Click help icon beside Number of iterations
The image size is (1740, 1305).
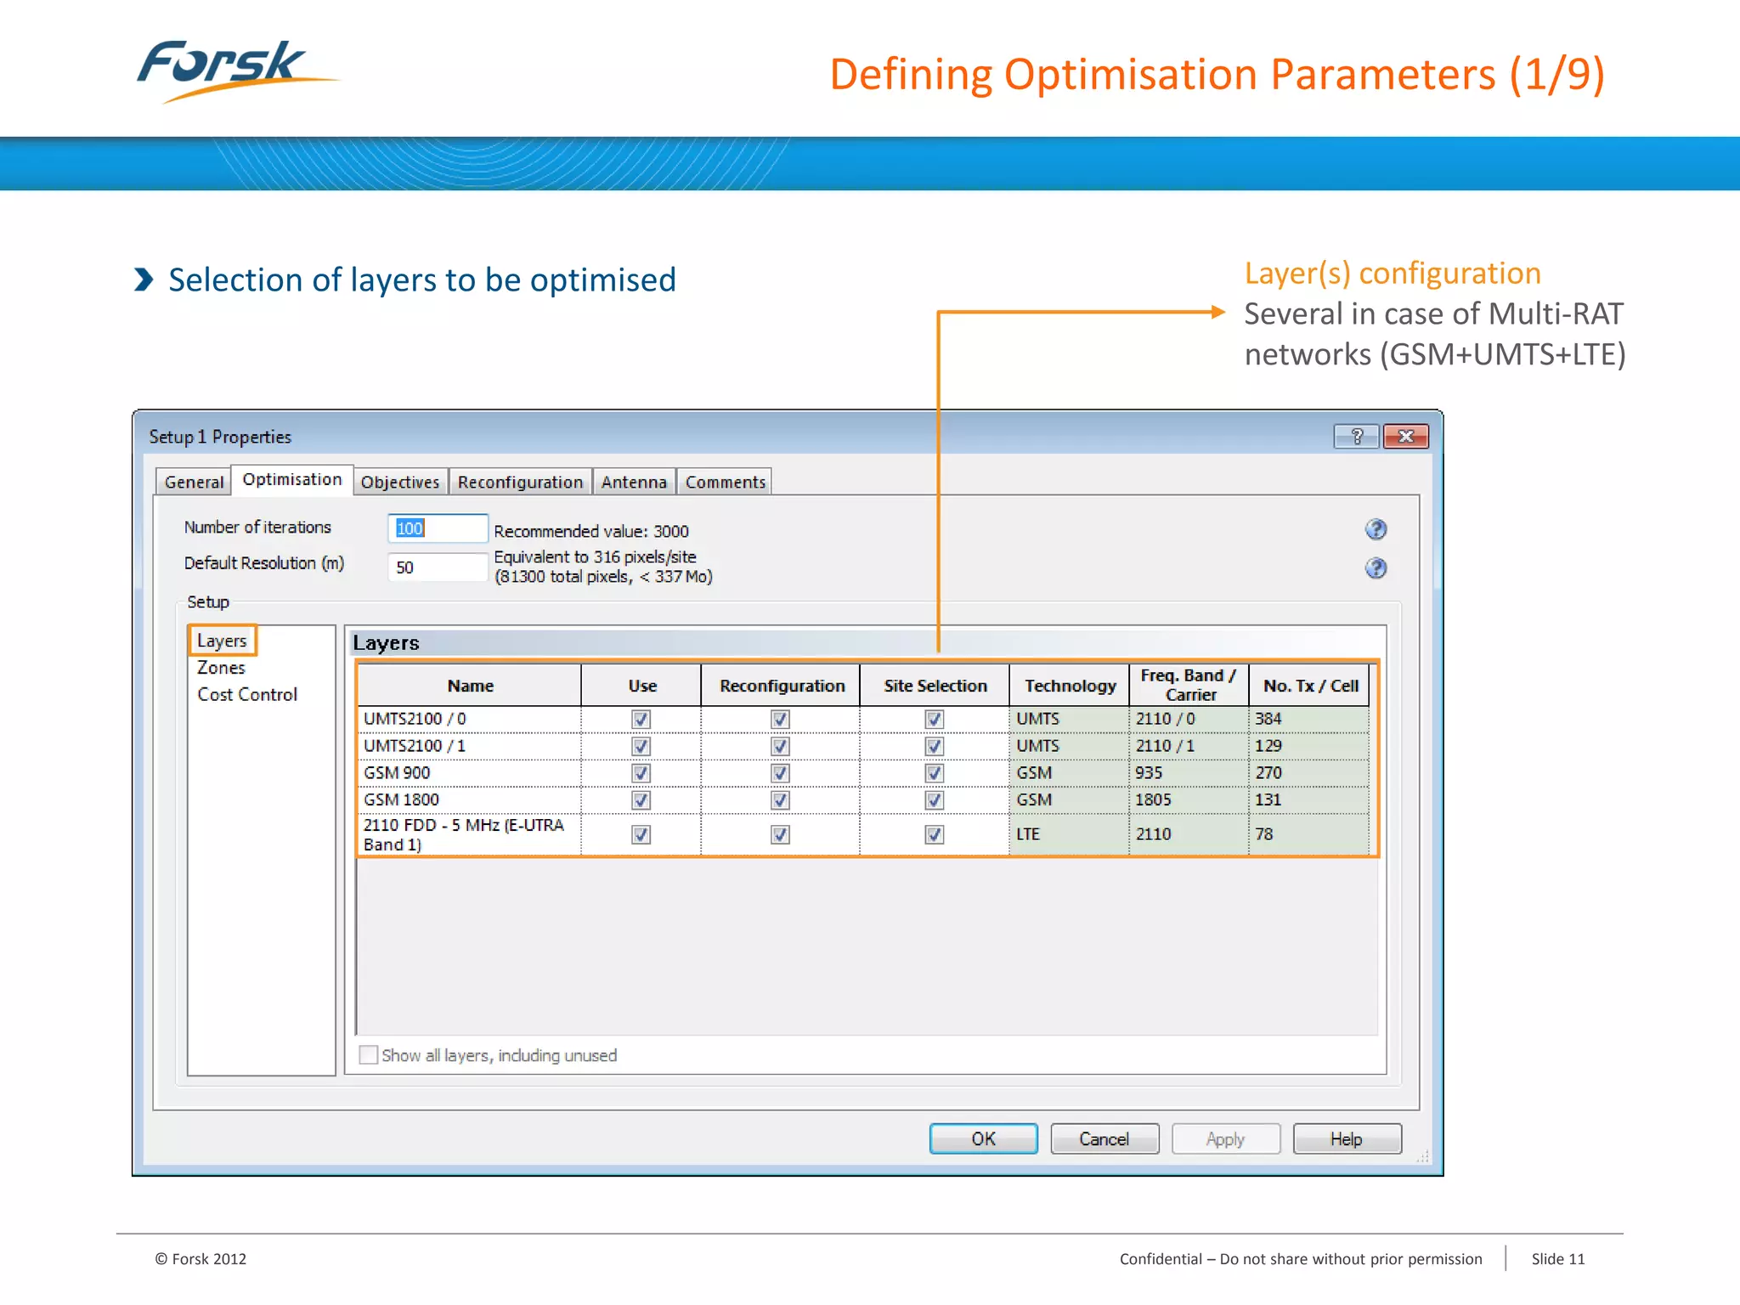(1376, 529)
